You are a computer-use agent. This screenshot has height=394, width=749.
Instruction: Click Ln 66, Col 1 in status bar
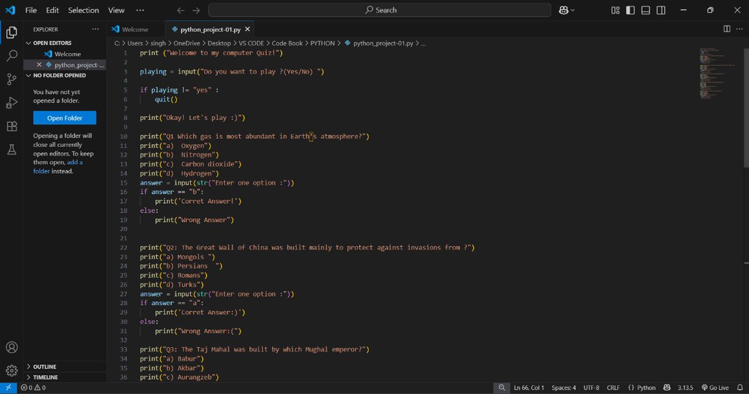530,388
